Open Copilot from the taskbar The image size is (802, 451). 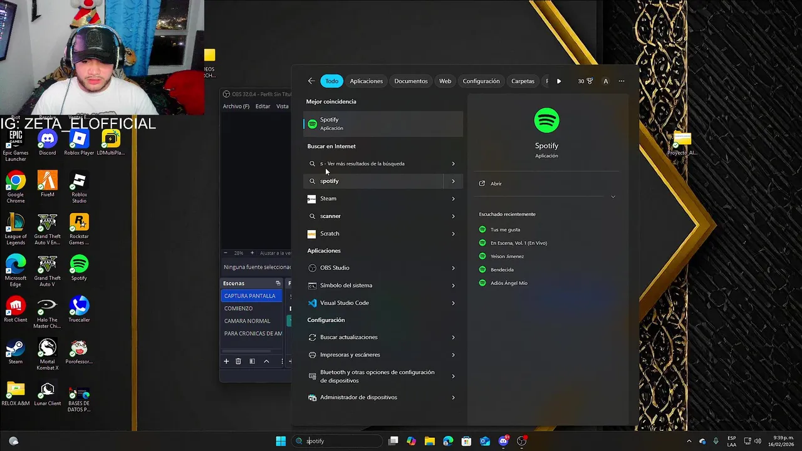coord(411,441)
